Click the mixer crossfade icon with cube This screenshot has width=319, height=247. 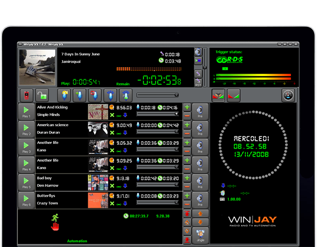pyautogui.click(x=218, y=95)
